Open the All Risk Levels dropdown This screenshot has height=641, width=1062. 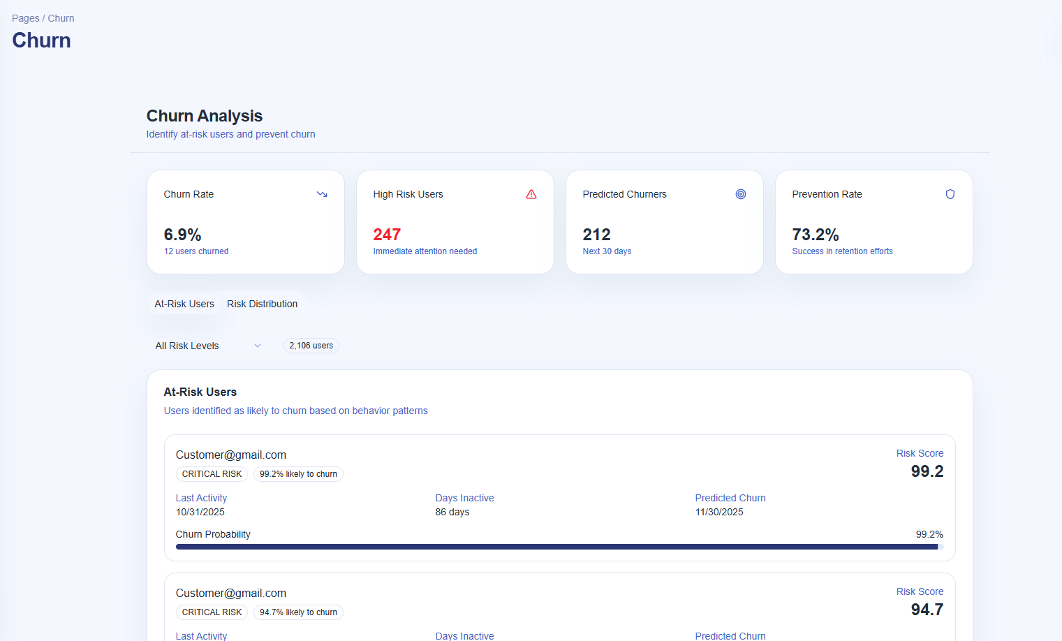pos(208,346)
